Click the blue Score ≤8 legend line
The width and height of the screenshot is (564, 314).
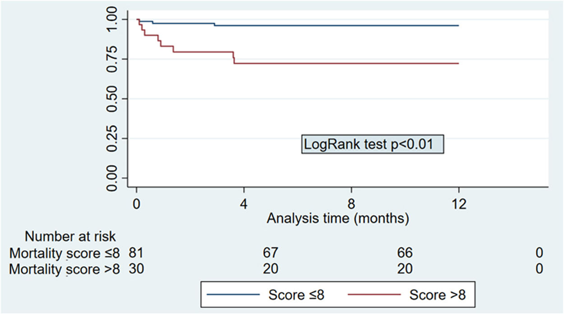(x=233, y=295)
